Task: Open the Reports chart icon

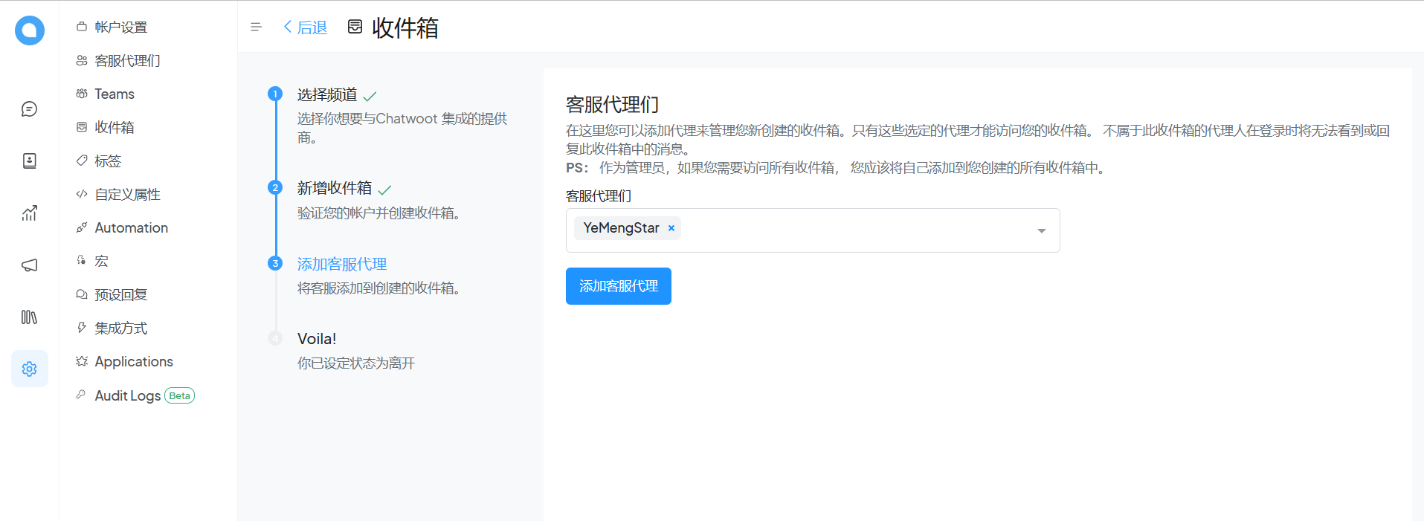Action: pos(29,213)
